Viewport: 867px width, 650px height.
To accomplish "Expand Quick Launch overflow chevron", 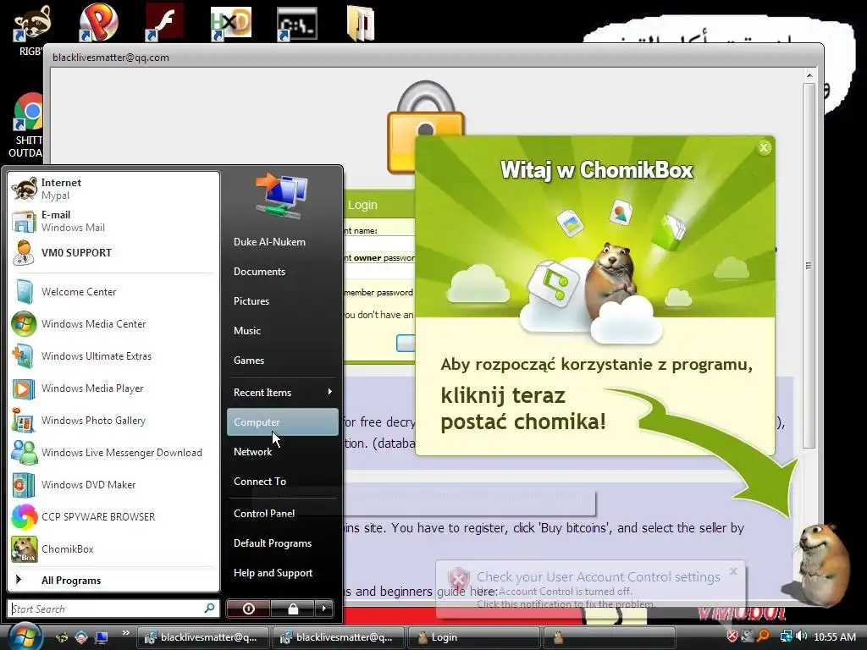I will coord(125,632).
